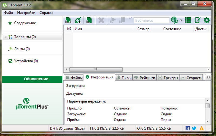Screen dimensions: 216x136
Task: Switch to the Информация tab
Action: coord(99,77)
